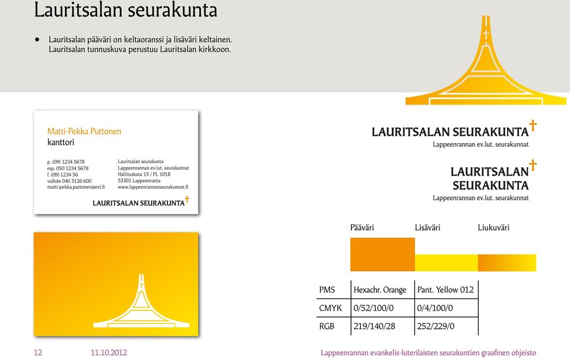
Task: Click the name Matti-Pekka Puttonen
Action: pos(84,131)
